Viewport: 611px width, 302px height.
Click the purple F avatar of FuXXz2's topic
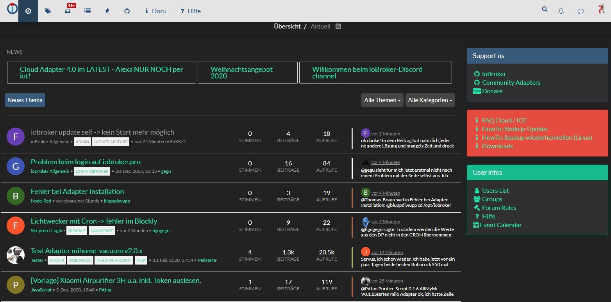16,137
